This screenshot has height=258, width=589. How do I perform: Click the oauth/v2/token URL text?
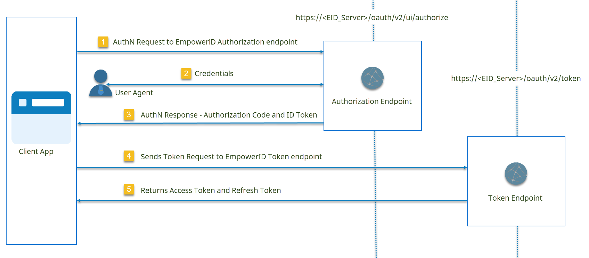[516, 79]
